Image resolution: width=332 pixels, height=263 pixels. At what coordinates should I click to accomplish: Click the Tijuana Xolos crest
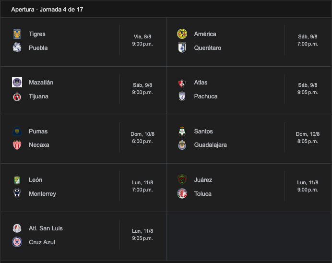click(x=17, y=96)
